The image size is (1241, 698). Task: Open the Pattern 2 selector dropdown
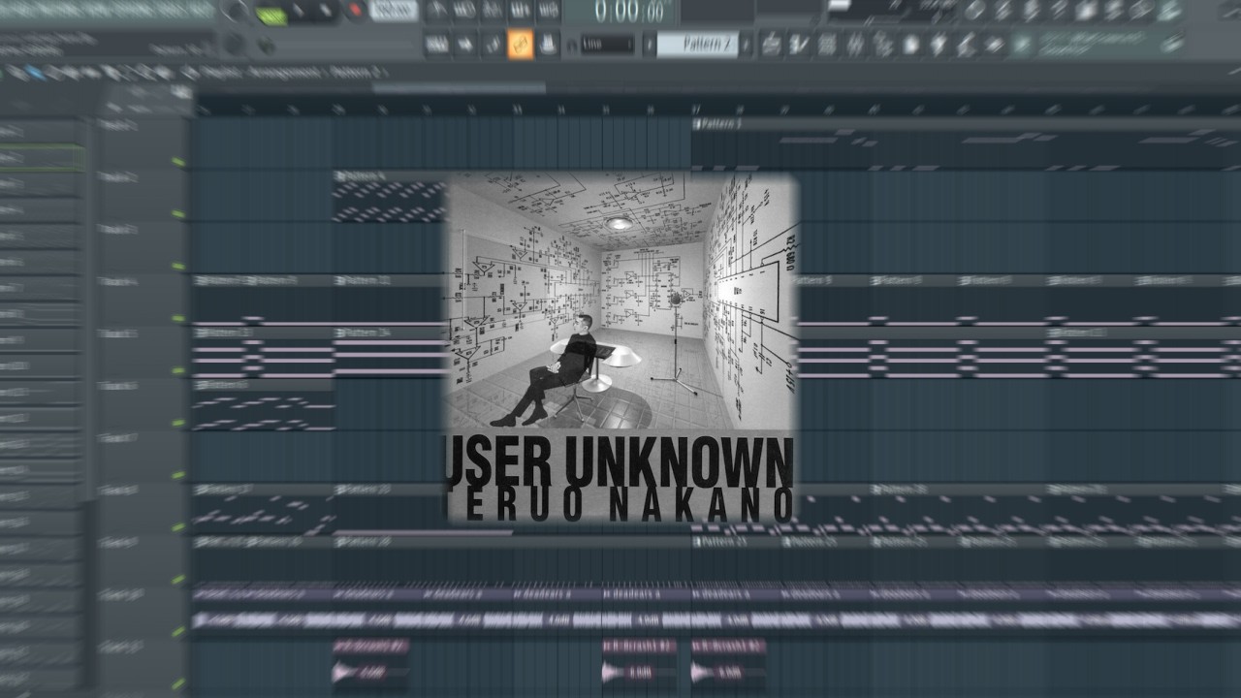click(x=697, y=45)
